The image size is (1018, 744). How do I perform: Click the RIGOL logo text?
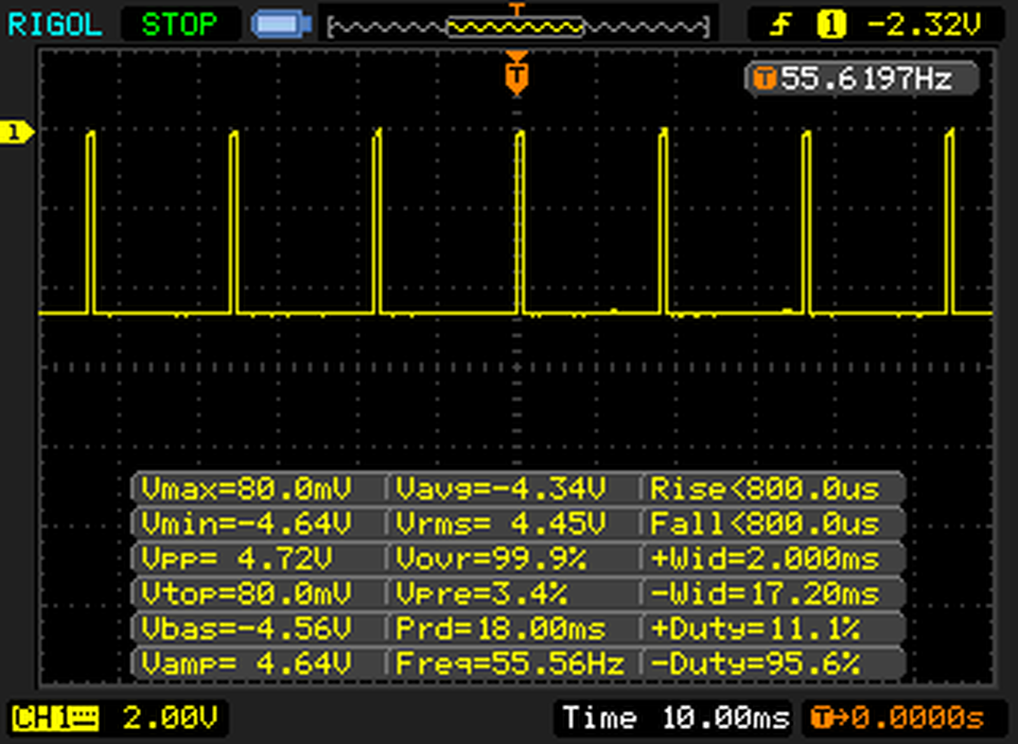(55, 25)
